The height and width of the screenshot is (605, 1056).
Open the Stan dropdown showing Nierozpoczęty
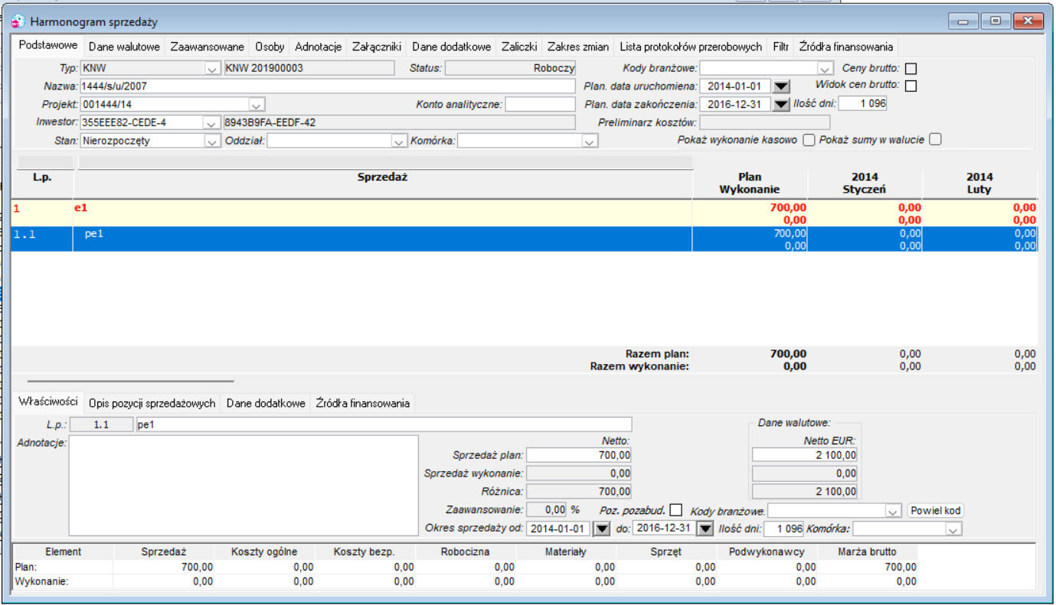pyautogui.click(x=212, y=141)
